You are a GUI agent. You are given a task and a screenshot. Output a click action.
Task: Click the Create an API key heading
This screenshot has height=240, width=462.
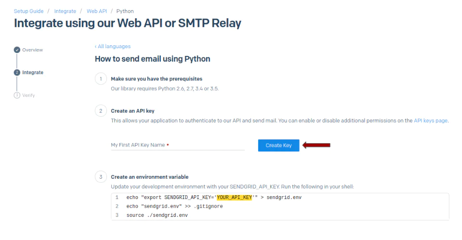(132, 111)
